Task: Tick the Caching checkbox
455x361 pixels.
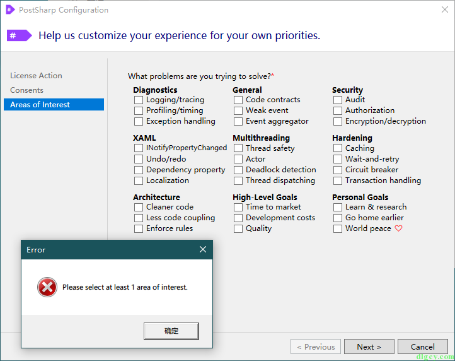Action: pyautogui.click(x=338, y=148)
